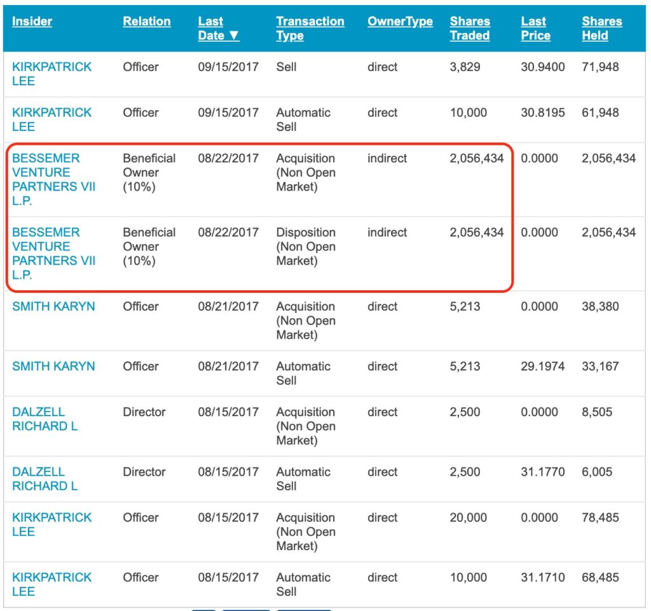Select Beneficial Owner (10%) in Acquisition row

point(149,172)
